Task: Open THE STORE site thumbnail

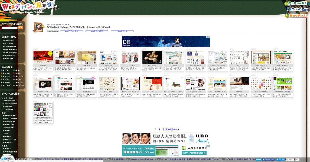Action: pos(65,83)
